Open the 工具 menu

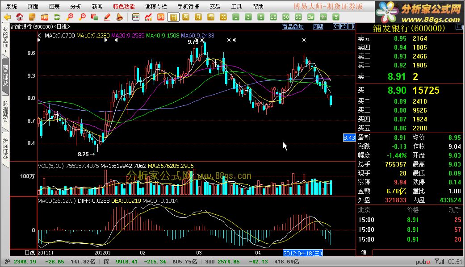pos(236,6)
